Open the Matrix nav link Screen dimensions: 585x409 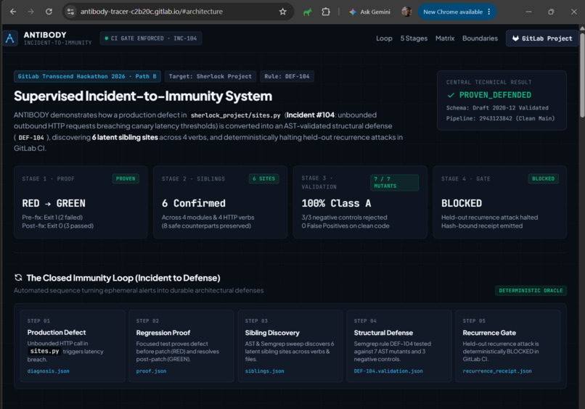point(445,38)
